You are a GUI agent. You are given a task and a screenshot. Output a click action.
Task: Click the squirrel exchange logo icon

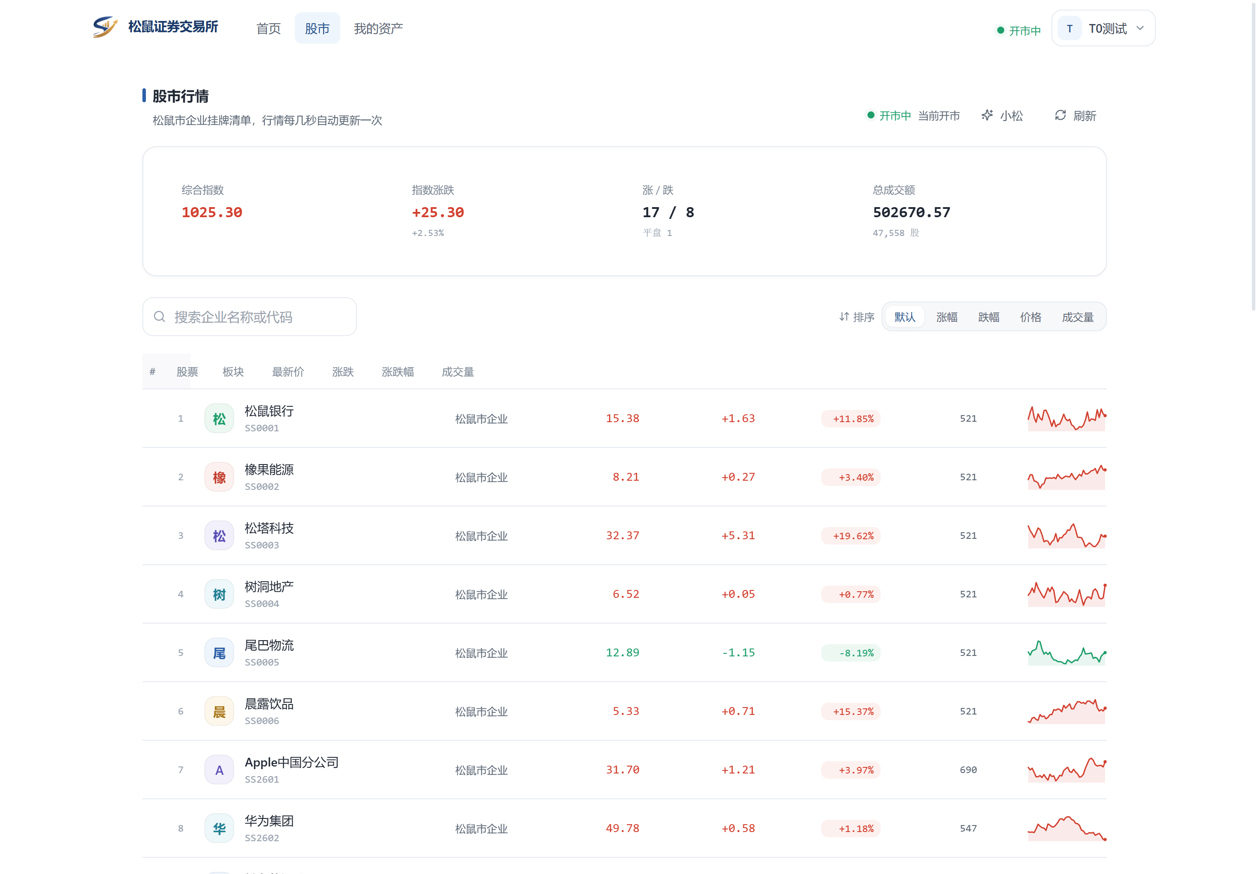105,27
